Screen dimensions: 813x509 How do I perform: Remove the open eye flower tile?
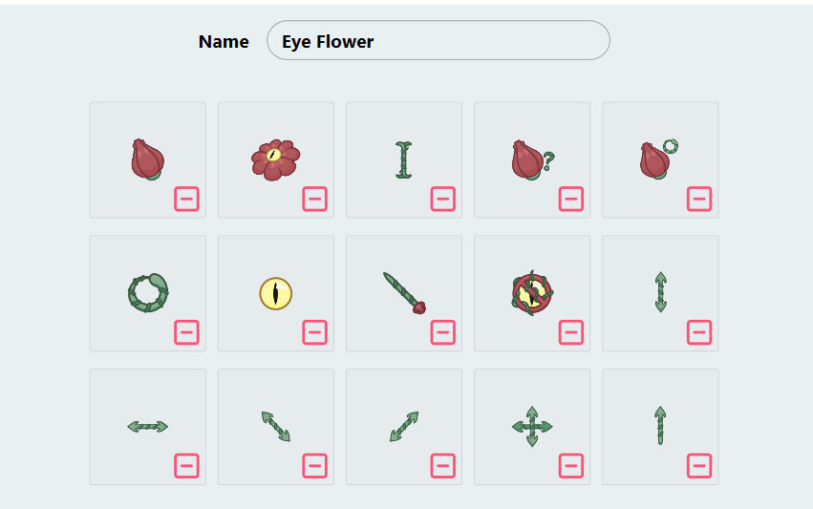click(315, 199)
